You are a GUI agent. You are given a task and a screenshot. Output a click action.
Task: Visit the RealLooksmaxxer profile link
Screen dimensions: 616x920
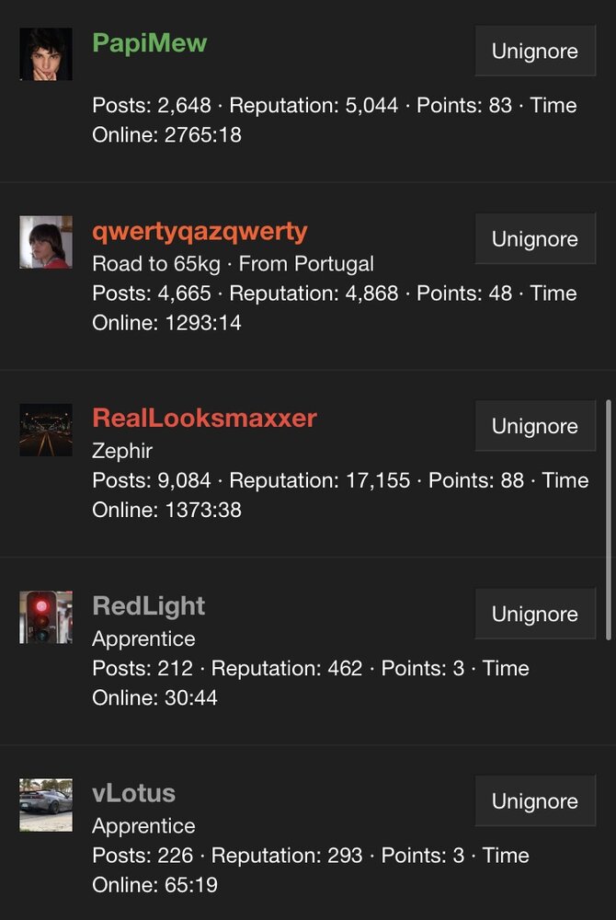tap(204, 419)
